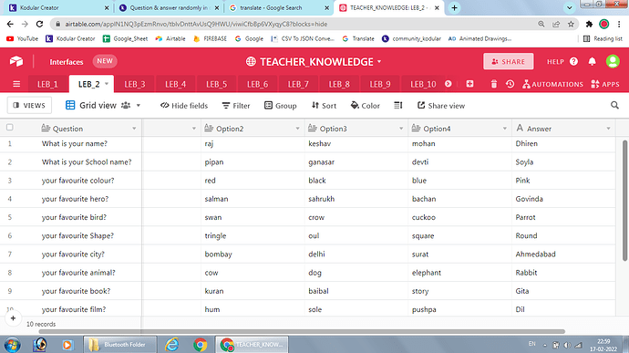
Task: Open the row height icon
Action: [x=398, y=105]
